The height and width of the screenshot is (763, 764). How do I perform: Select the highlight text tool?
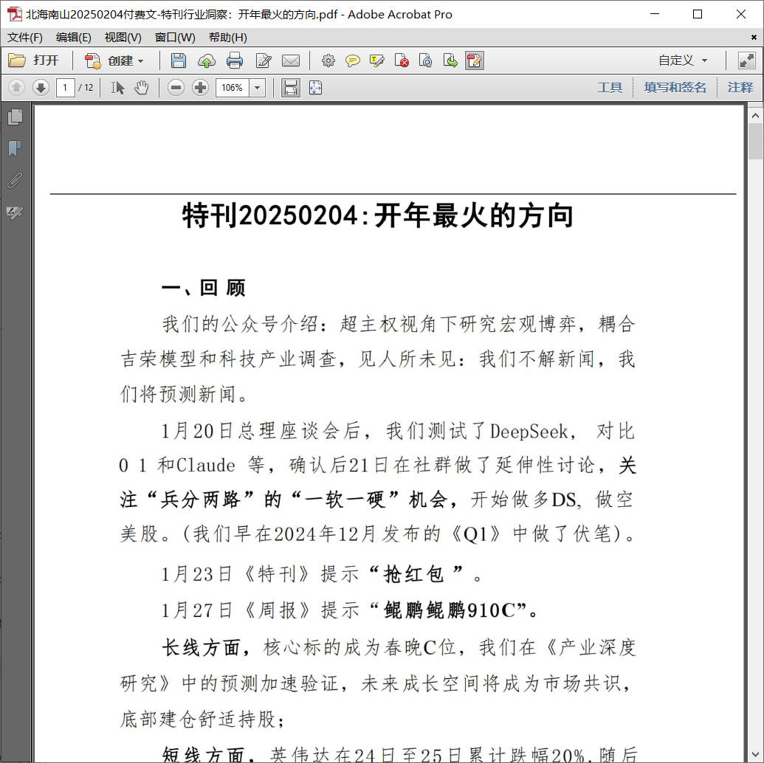tap(377, 61)
